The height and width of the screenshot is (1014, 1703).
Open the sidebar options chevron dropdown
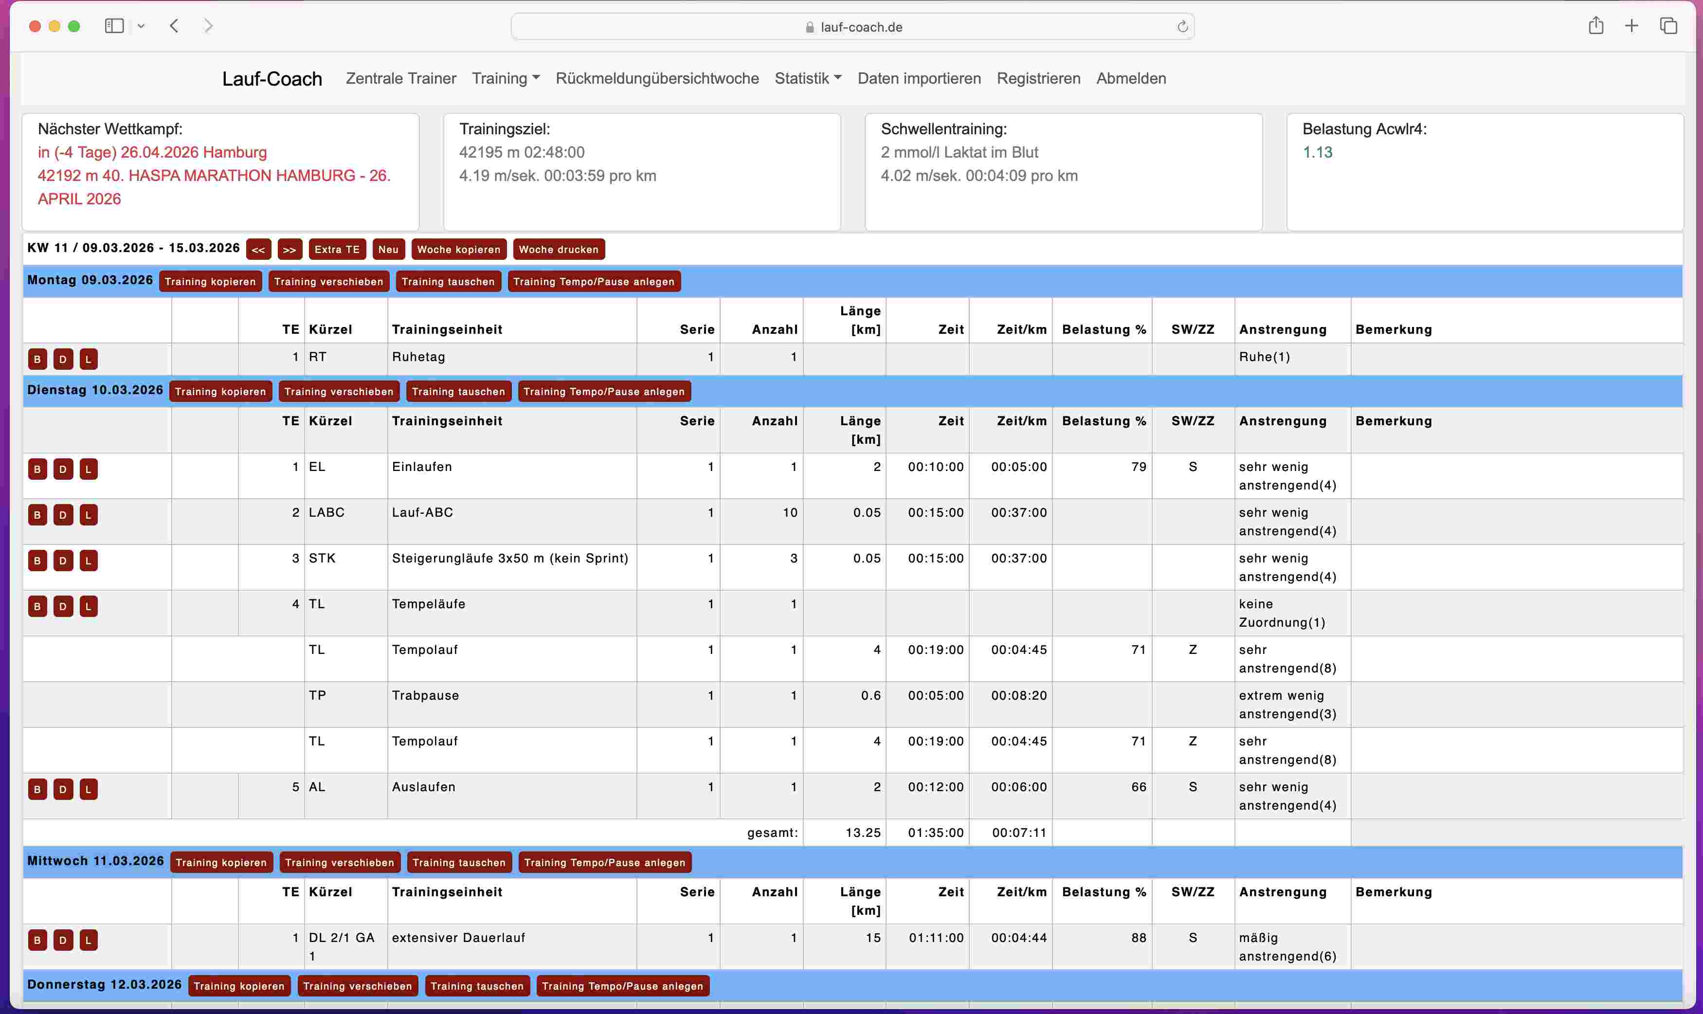coord(141,26)
